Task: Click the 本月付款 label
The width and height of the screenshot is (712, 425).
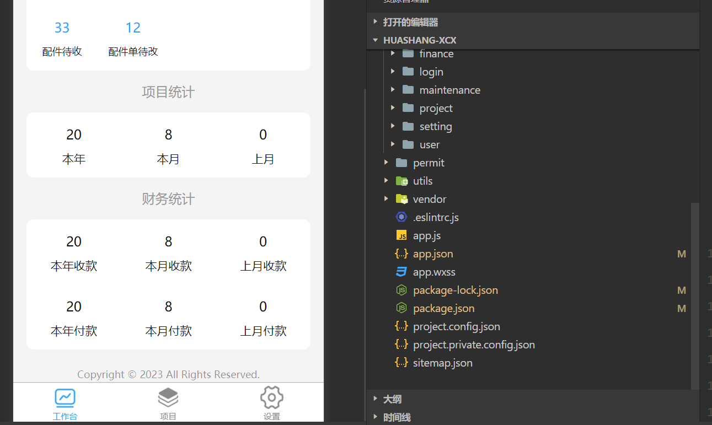Action: 169,331
